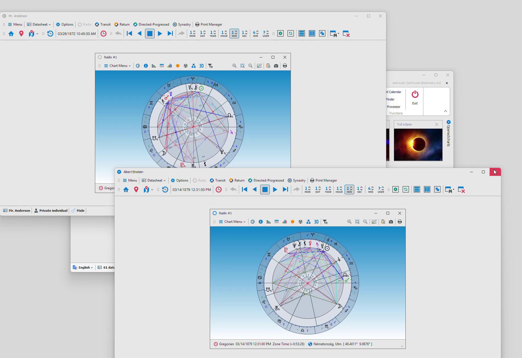Print Mr. Anderson's Radix chart

285,66
